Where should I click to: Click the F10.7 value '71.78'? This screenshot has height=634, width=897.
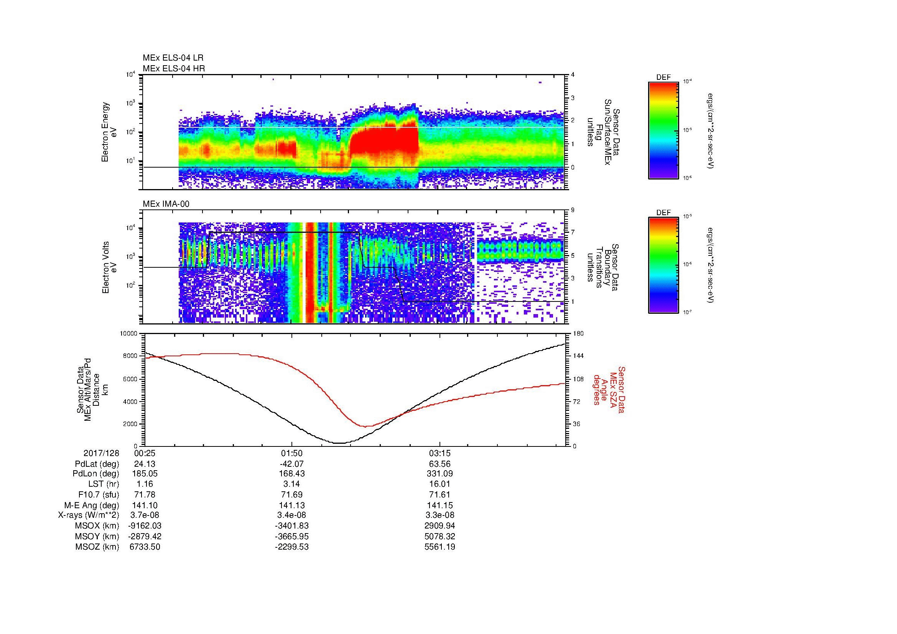click(x=145, y=494)
